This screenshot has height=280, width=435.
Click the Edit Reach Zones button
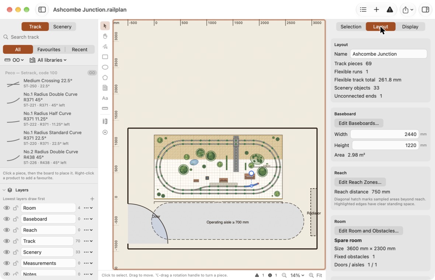pyautogui.click(x=360, y=182)
